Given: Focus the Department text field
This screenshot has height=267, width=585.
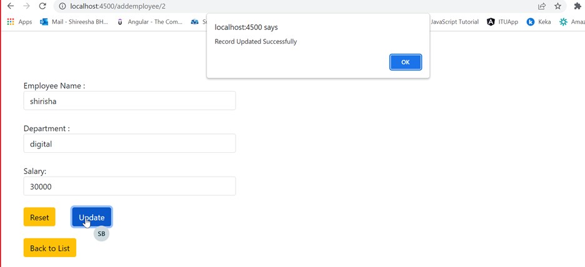Looking at the screenshot, I should (129, 143).
